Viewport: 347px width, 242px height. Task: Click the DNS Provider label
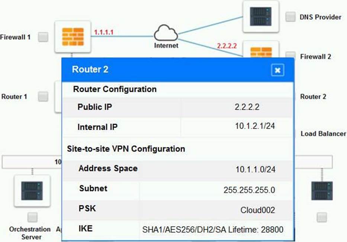point(320,17)
